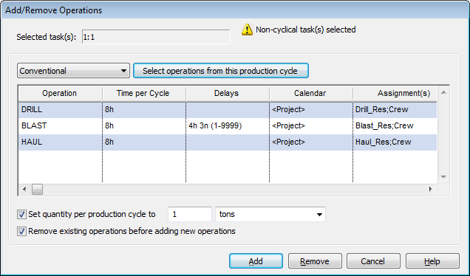Click the Cancel button
The width and height of the screenshot is (470, 276).
[x=373, y=261]
